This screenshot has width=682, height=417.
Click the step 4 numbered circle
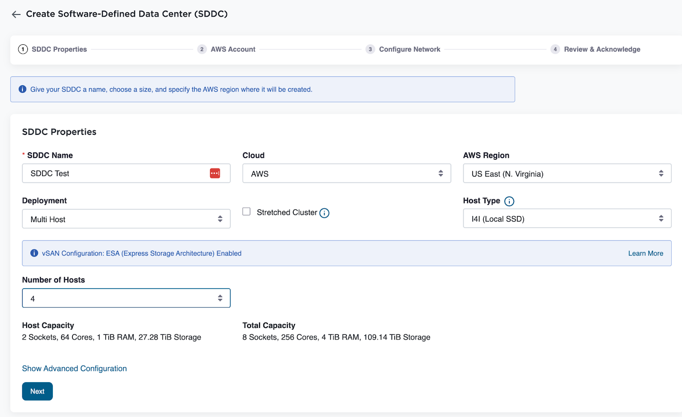click(555, 49)
